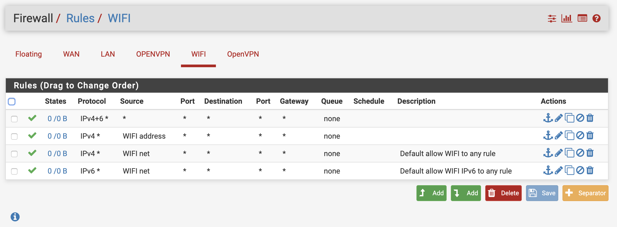This screenshot has width=617, height=227.
Task: Show rule info via blue info icon
Action: pyautogui.click(x=15, y=217)
